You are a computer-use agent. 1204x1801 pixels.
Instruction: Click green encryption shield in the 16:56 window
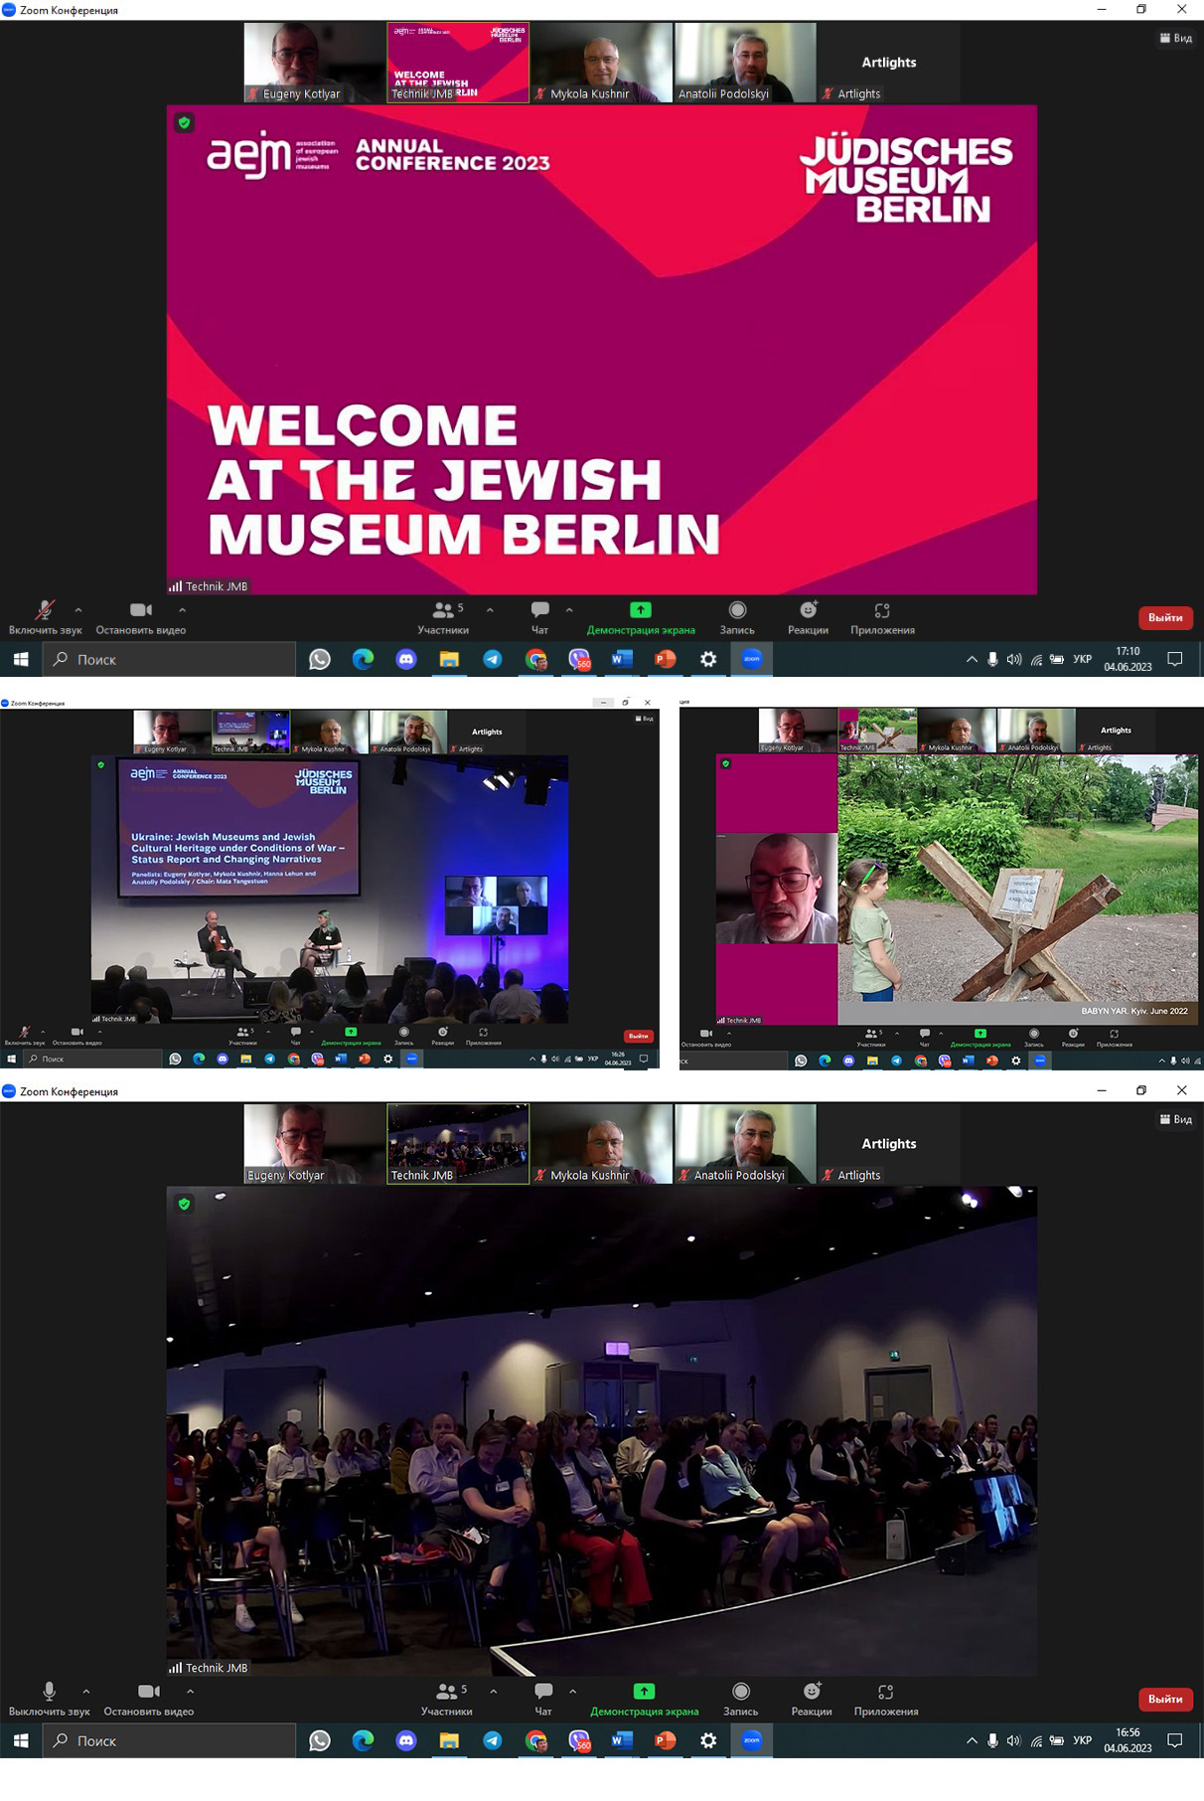pos(184,1204)
